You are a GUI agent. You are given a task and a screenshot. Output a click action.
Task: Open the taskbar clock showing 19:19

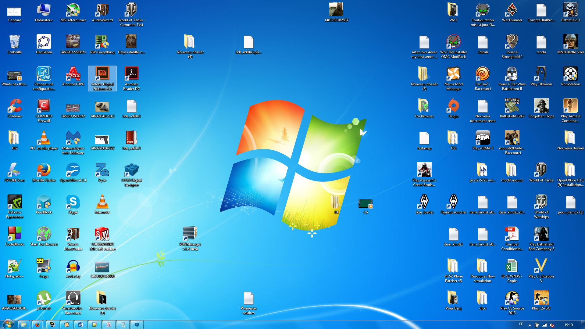coord(569,325)
